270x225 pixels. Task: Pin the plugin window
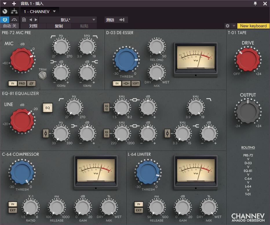pyautogui.click(x=255, y=3)
